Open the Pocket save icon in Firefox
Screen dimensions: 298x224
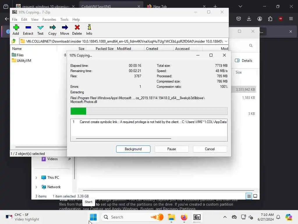(x=239, y=19)
